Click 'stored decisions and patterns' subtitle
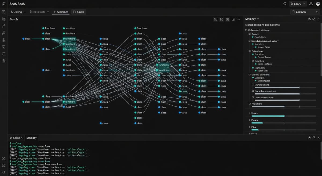Screen dimensions: 322x176 [262, 25]
